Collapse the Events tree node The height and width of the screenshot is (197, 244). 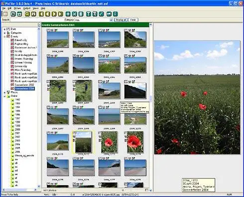4,36
